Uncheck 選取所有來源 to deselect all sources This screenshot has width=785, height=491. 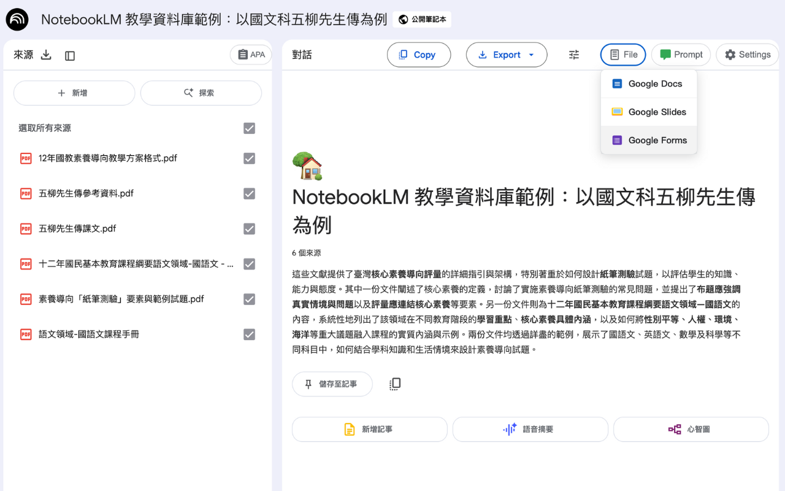[x=249, y=128]
